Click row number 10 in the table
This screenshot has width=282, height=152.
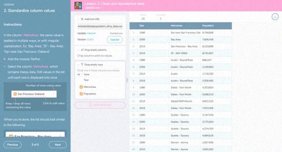pyautogui.click(x=133, y=94)
